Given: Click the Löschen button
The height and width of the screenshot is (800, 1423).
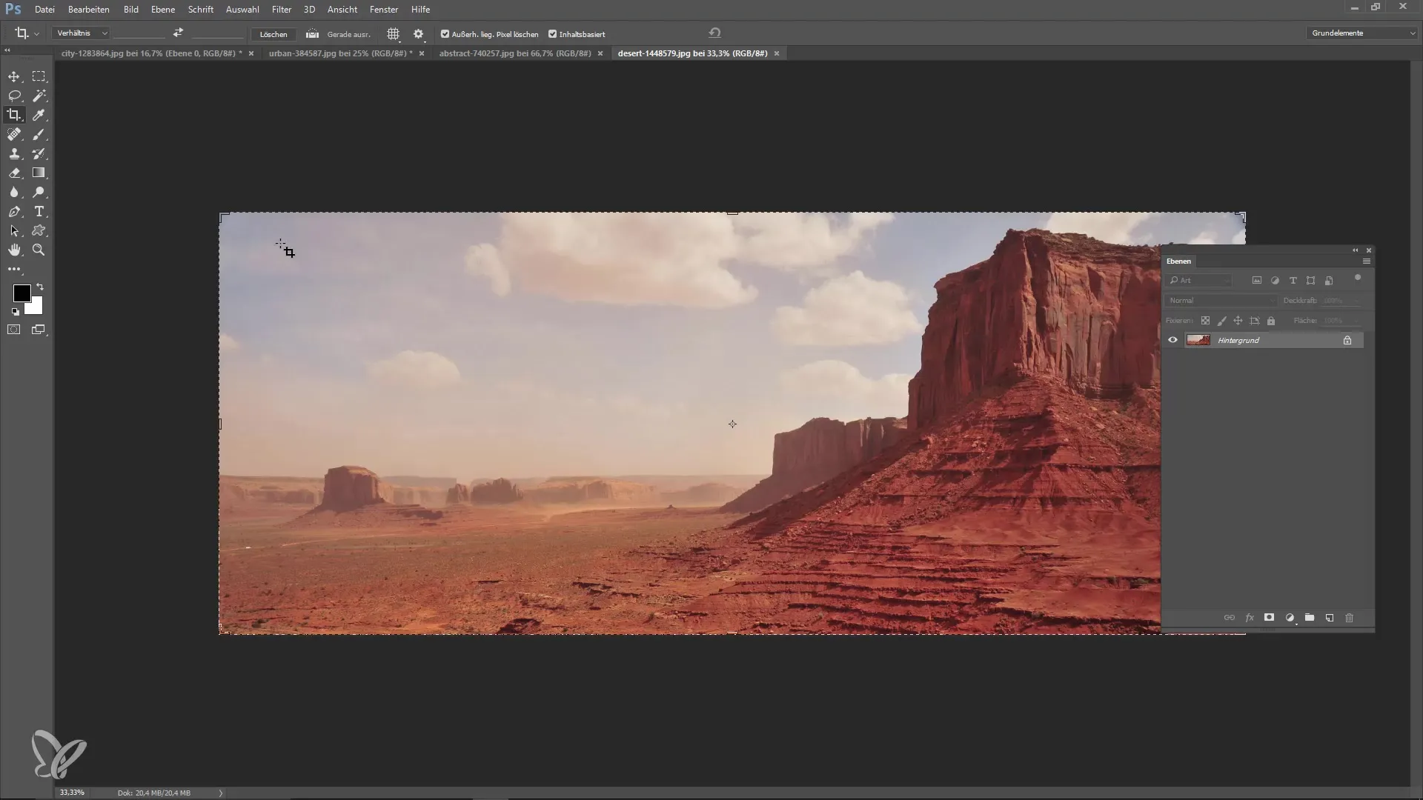Looking at the screenshot, I should (x=273, y=34).
